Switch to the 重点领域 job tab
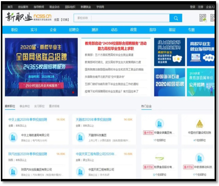 click(54, 106)
